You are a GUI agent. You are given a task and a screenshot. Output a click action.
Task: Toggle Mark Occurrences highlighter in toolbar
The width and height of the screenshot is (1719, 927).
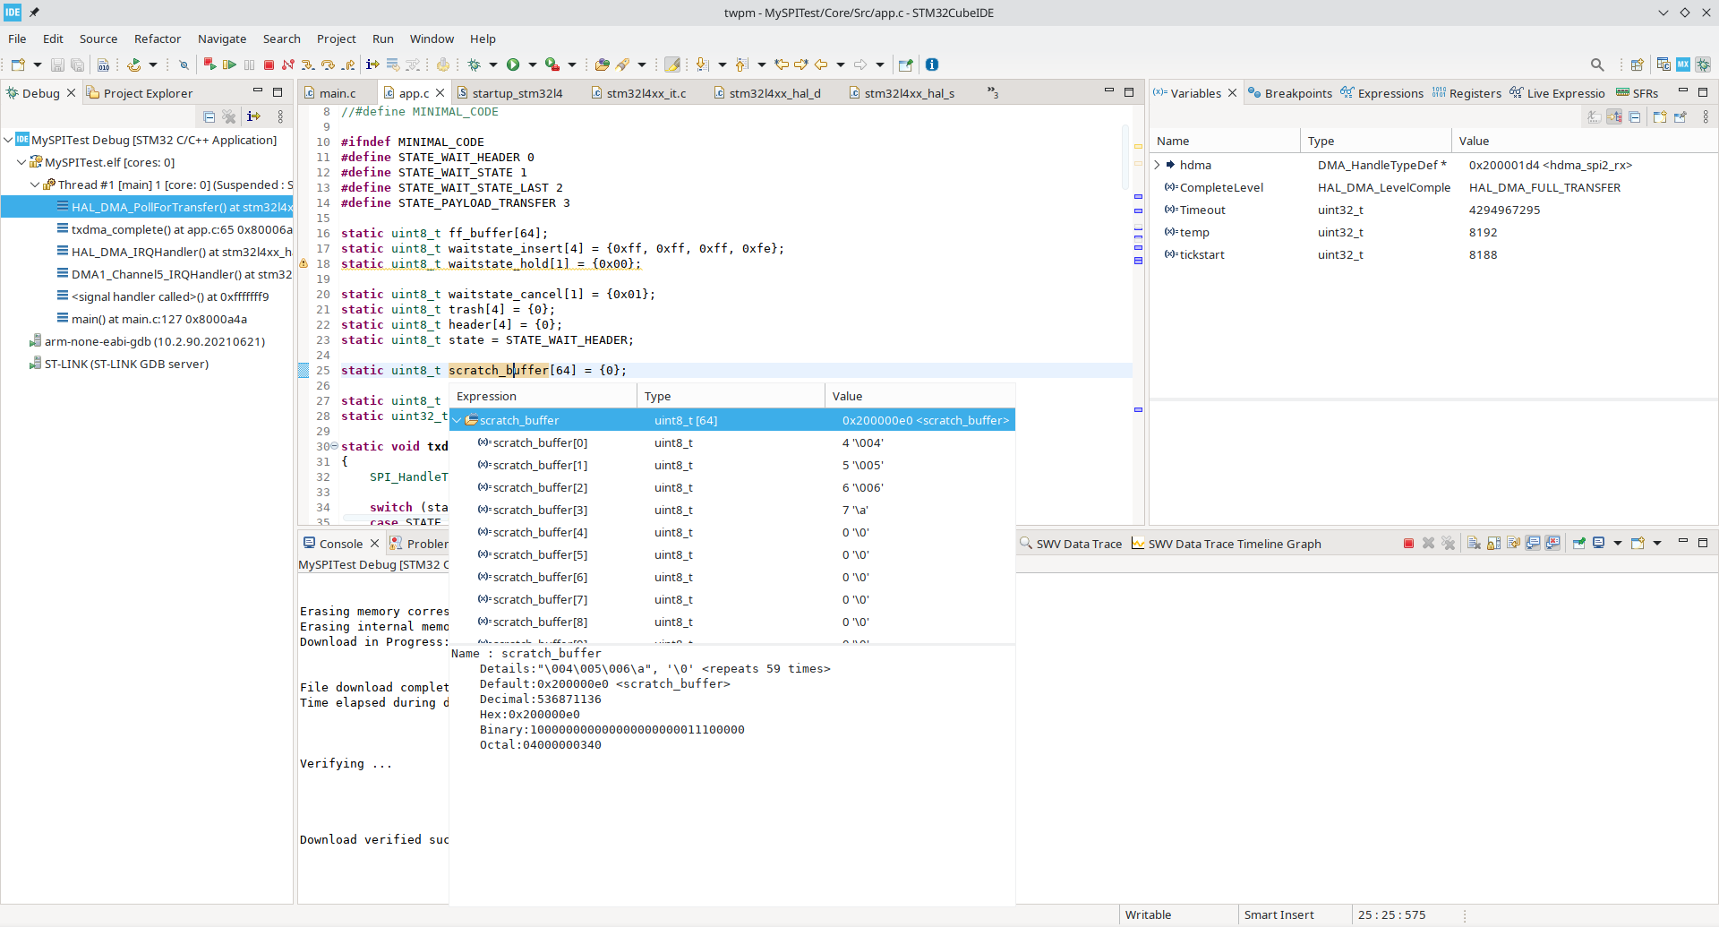point(672,64)
